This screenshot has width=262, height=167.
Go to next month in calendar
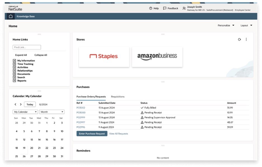(x=21, y=105)
